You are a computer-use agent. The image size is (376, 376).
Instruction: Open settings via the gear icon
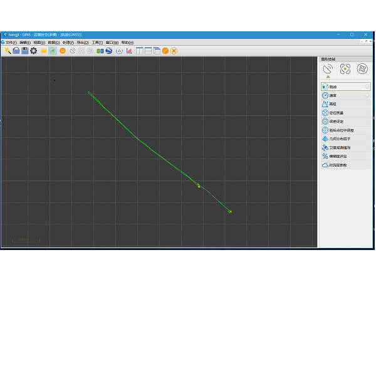[x=33, y=51]
